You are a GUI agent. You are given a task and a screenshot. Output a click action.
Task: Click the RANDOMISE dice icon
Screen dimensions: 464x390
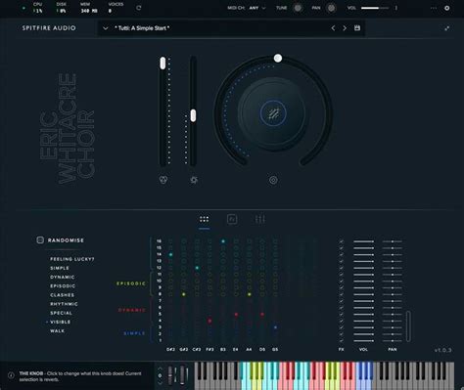point(40,240)
